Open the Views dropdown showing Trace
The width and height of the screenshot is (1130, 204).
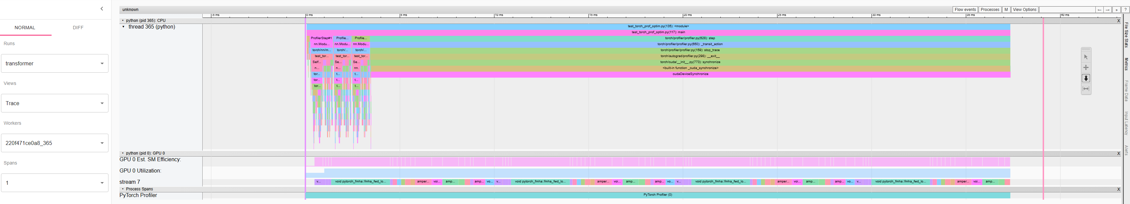[55, 103]
